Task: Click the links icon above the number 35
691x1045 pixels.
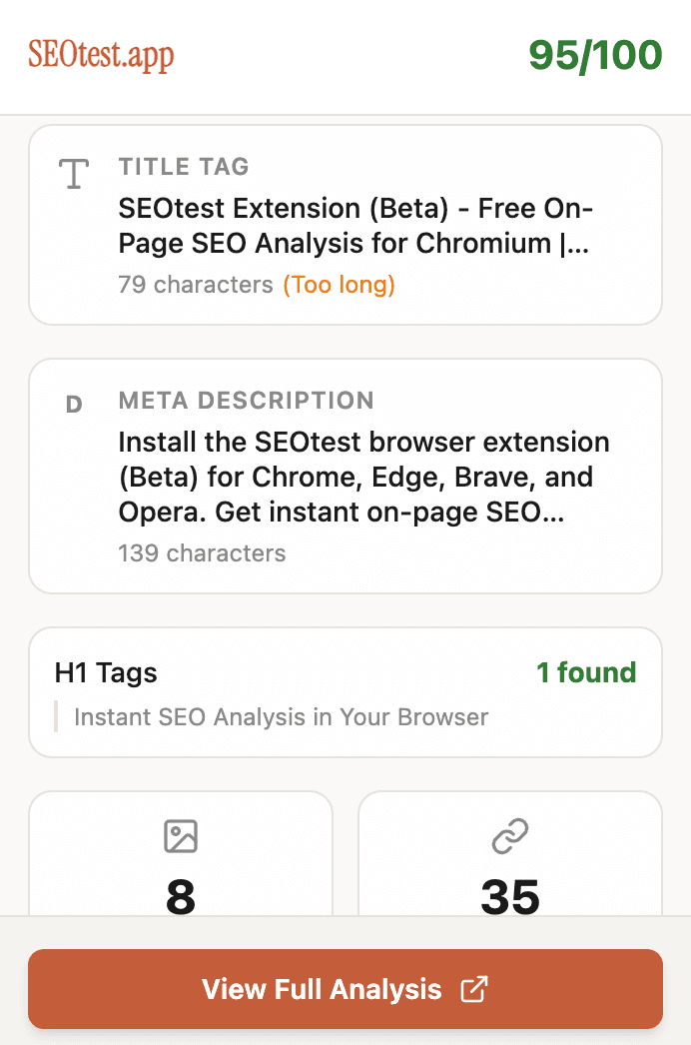Action: (x=510, y=837)
